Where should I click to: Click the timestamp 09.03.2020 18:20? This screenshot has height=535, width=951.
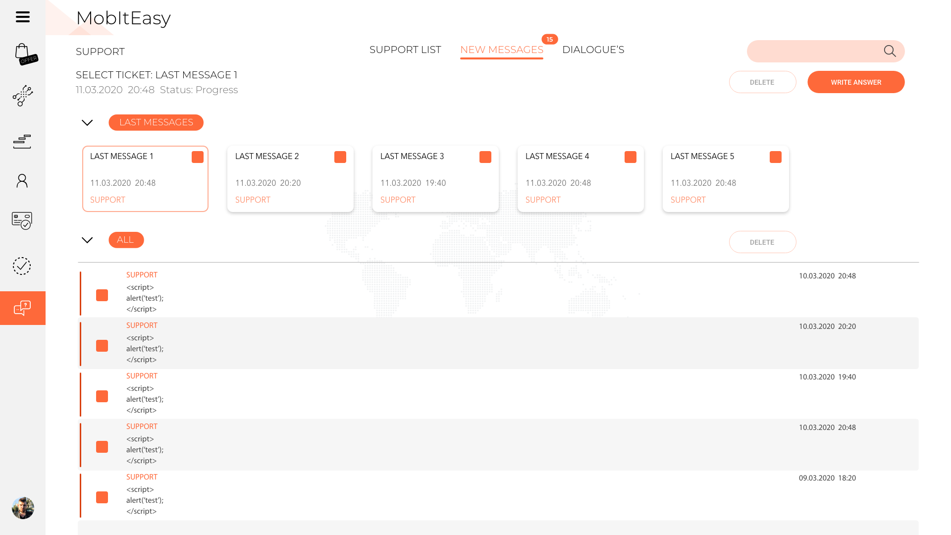click(x=827, y=478)
